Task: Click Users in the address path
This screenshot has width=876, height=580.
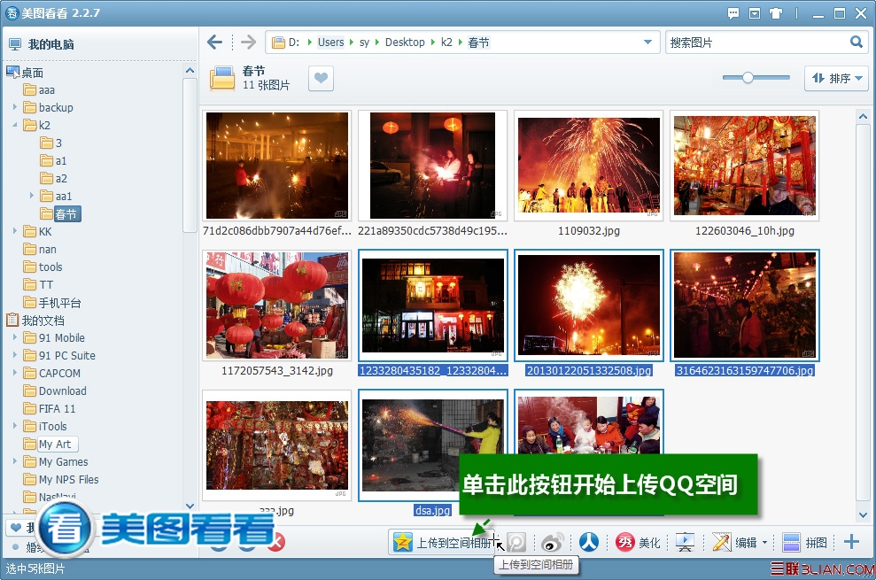Action: click(x=330, y=43)
